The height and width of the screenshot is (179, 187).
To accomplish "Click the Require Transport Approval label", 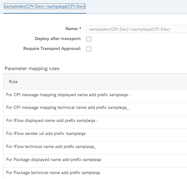I will pos(52,49).
